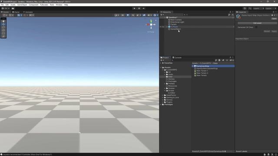The height and width of the screenshot is (156, 278).
Task: Select the Scale tool
Action: 3,30
